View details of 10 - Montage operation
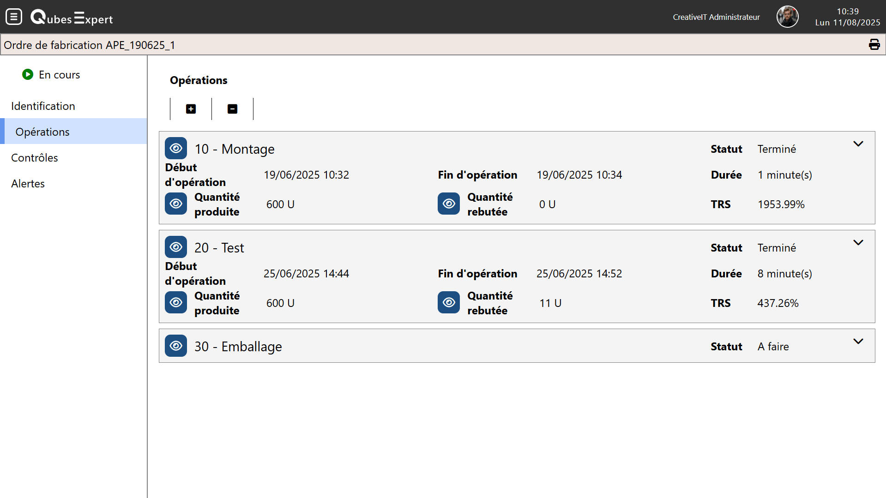 pos(176,149)
